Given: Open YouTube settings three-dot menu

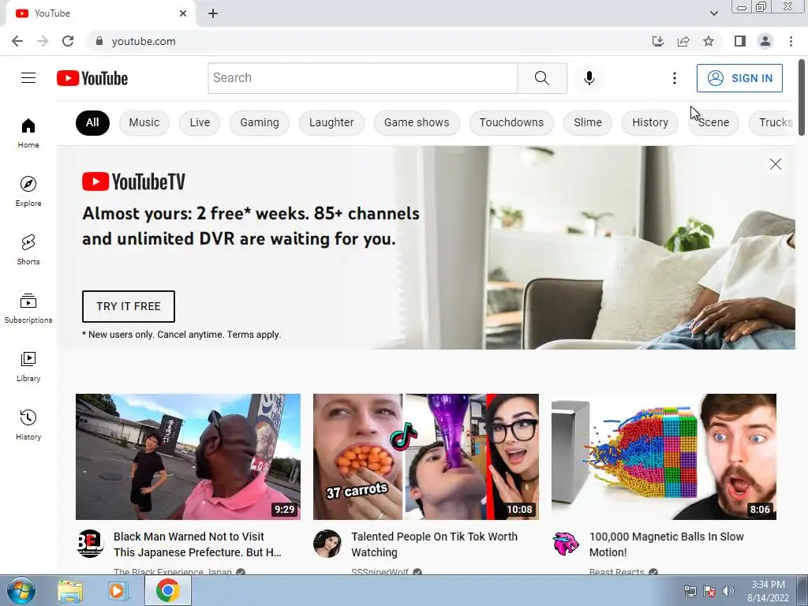Looking at the screenshot, I should (x=674, y=78).
